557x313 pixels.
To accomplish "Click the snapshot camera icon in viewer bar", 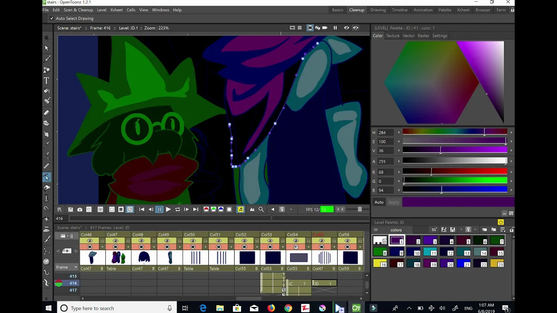I will tap(80, 210).
